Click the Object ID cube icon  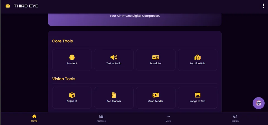coord(72,95)
